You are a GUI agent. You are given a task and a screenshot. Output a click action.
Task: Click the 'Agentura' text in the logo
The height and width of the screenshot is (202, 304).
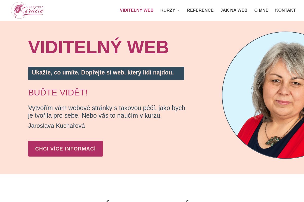point(36,7)
